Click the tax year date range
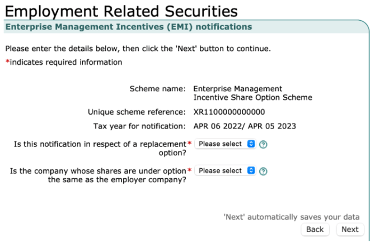The width and height of the screenshot is (375, 247). tap(244, 126)
